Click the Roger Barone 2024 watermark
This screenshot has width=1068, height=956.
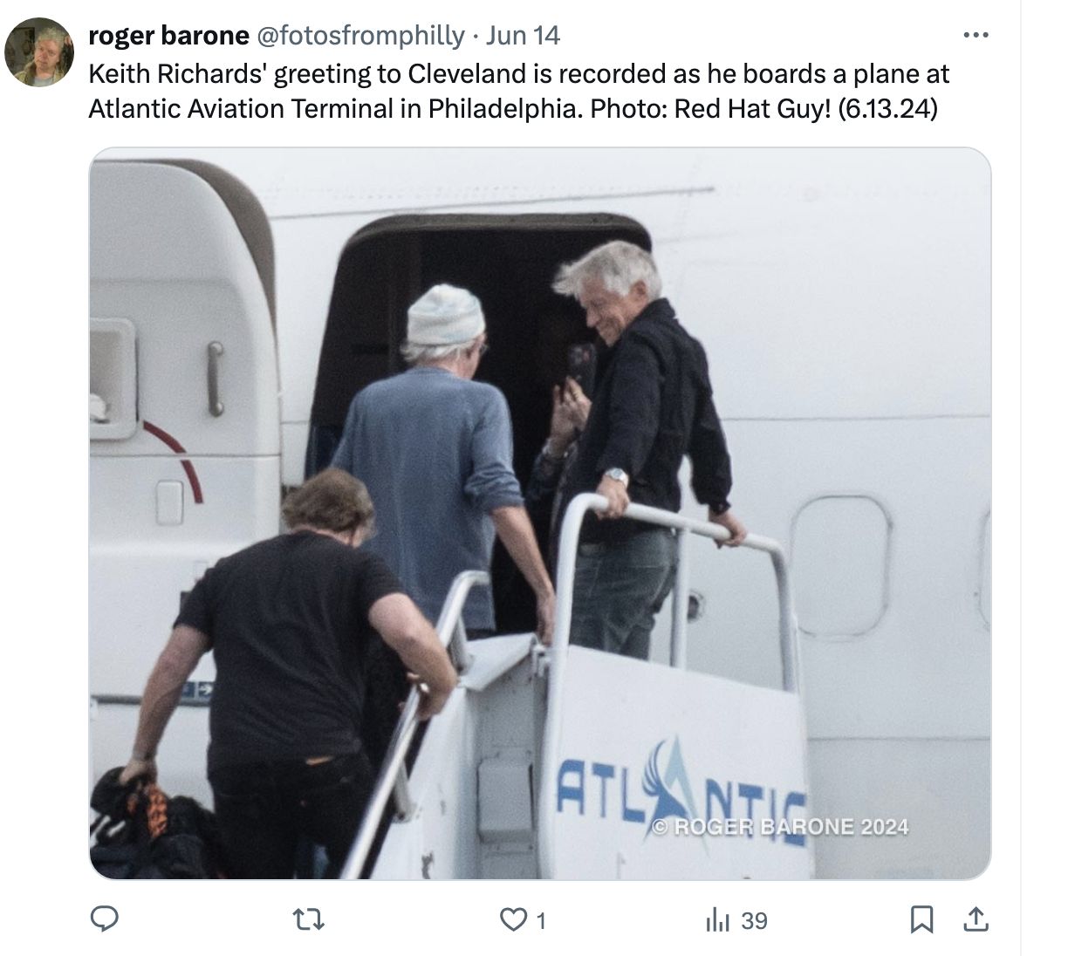click(x=780, y=826)
